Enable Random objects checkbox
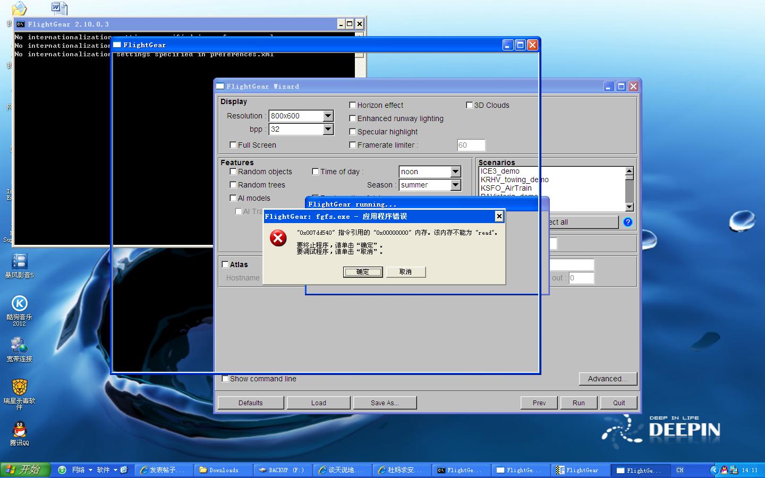 click(x=233, y=172)
